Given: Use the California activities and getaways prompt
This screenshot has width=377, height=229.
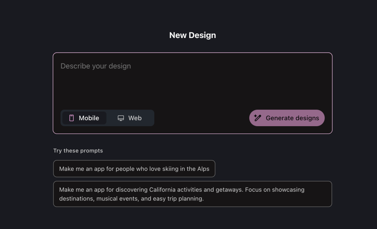Looking at the screenshot, I should point(193,194).
